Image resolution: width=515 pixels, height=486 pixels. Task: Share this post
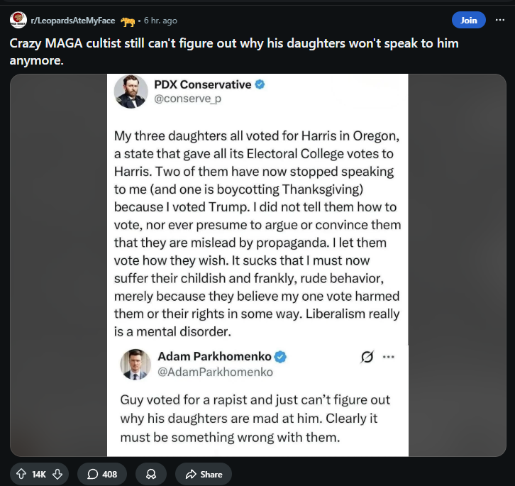(203, 474)
